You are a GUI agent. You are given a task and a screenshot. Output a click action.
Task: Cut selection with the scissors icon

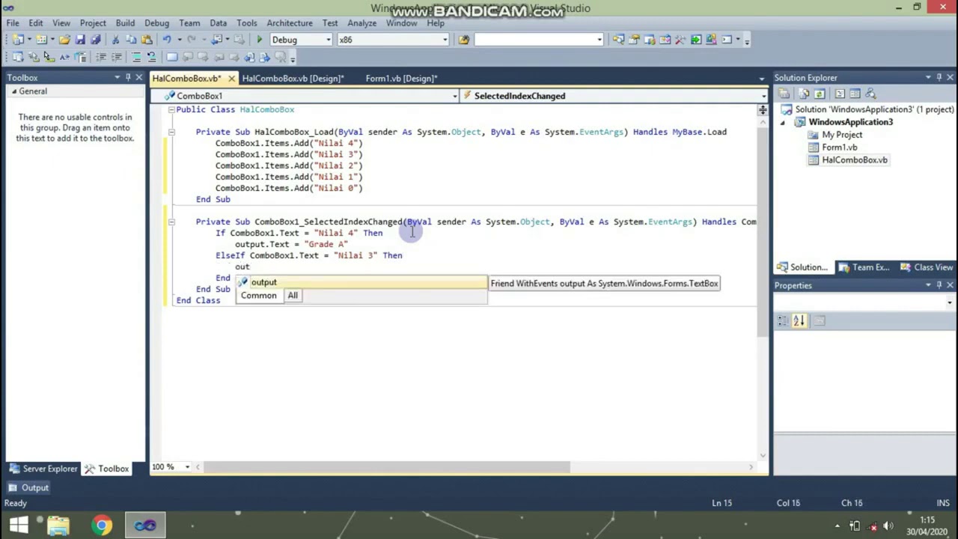tap(115, 40)
